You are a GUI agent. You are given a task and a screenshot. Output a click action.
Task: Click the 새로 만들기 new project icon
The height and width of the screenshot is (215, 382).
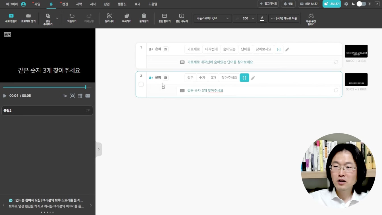click(11, 16)
